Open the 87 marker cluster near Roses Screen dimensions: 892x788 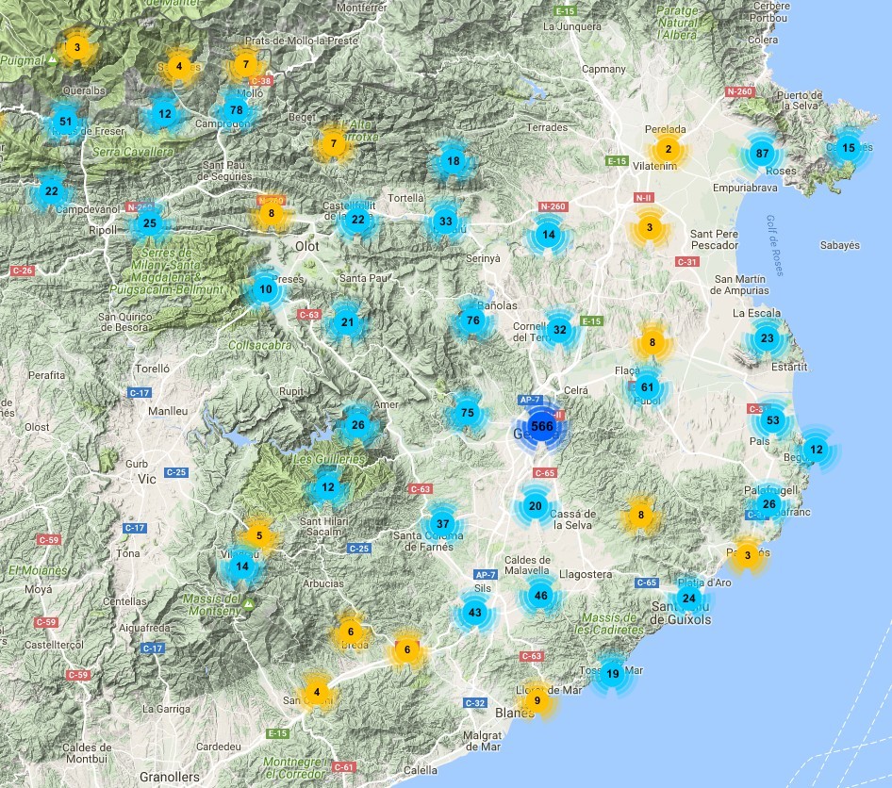click(x=763, y=154)
